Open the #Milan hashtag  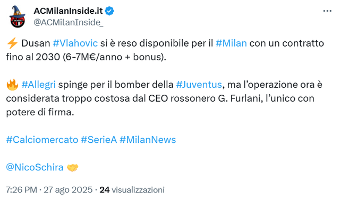231,43
